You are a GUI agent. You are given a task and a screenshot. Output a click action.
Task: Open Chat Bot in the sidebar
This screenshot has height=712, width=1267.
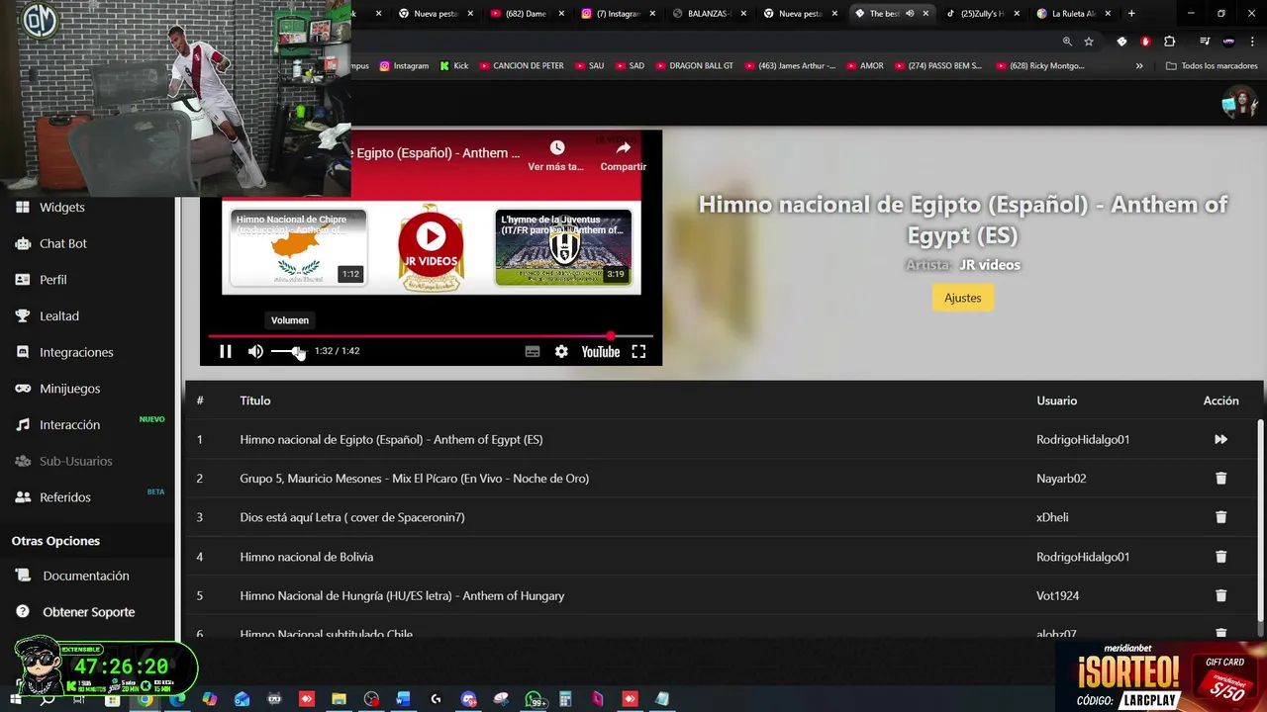pyautogui.click(x=63, y=243)
